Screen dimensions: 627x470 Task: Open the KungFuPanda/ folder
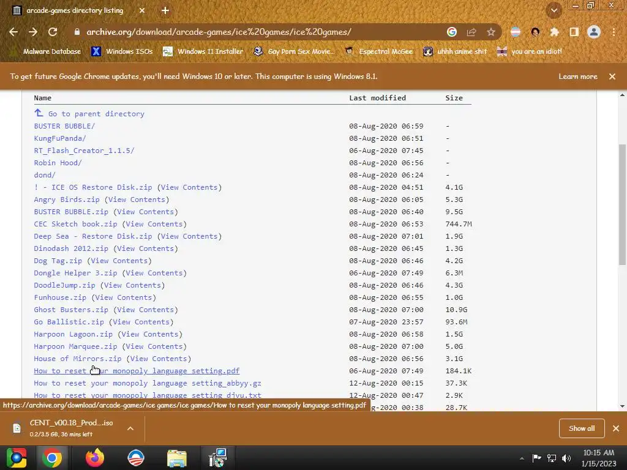[x=60, y=138]
